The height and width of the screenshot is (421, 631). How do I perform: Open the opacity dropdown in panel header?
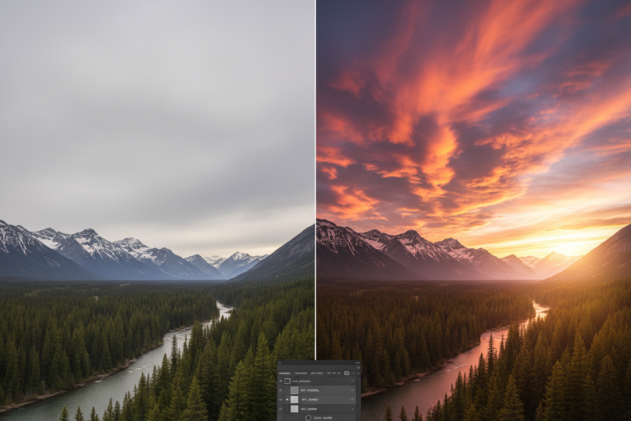pos(332,373)
